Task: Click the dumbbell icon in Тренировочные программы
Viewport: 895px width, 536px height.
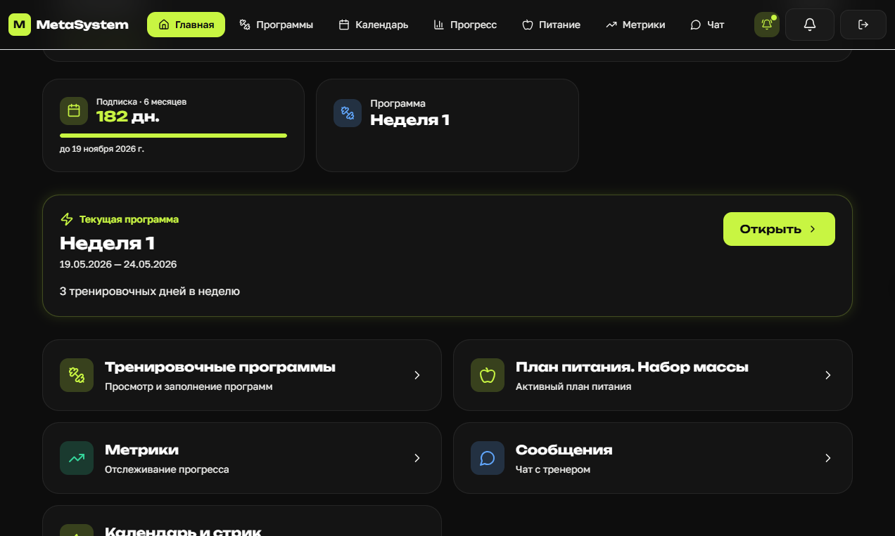Action: [77, 375]
